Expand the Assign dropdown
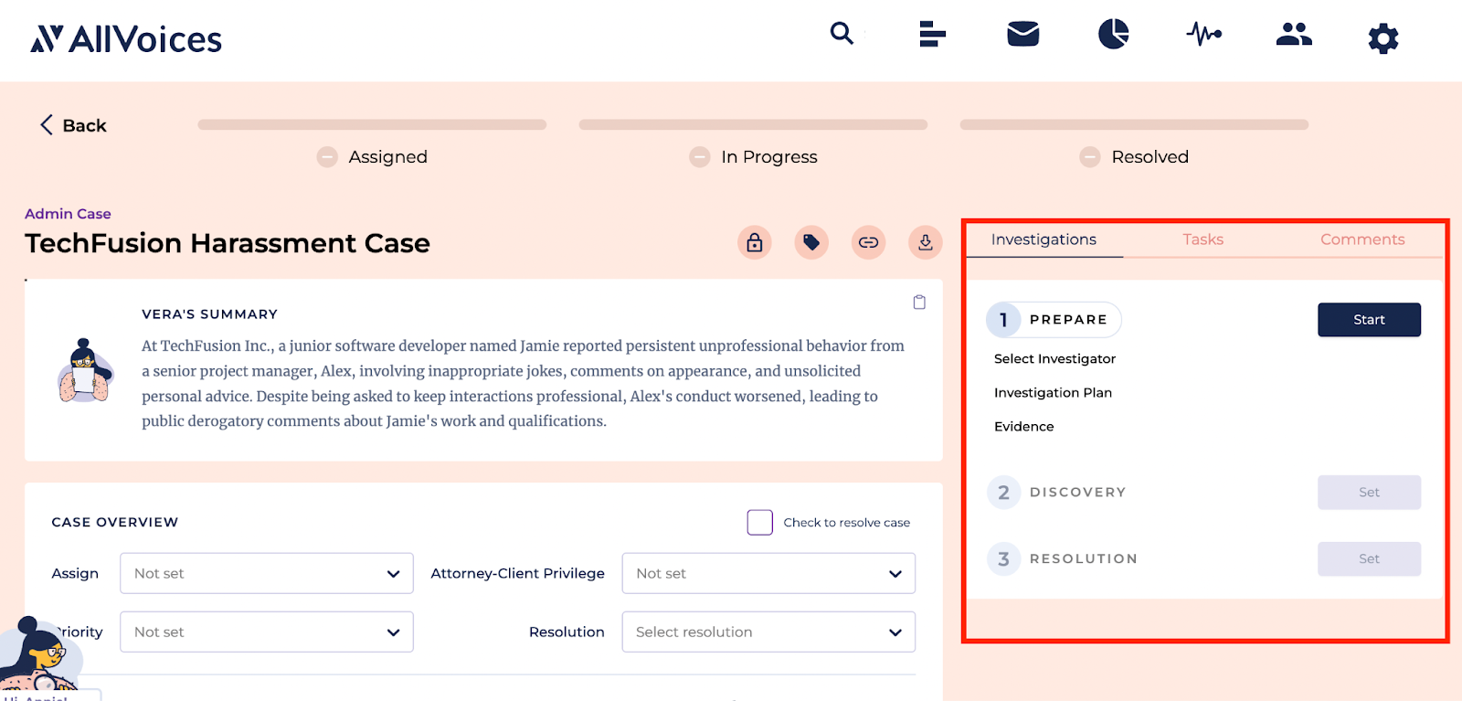The height and width of the screenshot is (701, 1462). coord(267,573)
